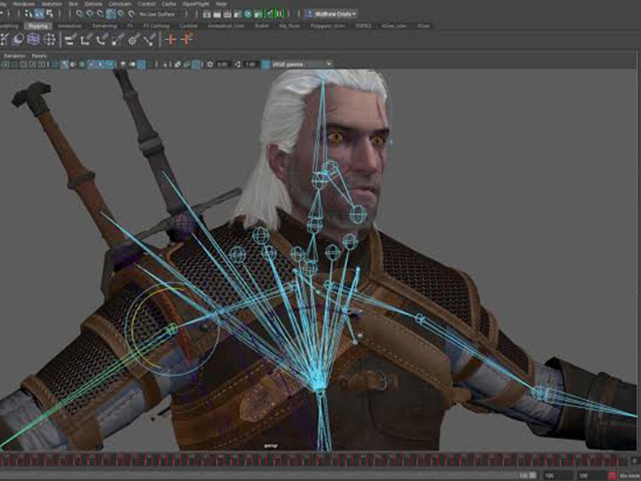Switch to the Rigging shelf tab
641x481 pixels.
pyautogui.click(x=38, y=26)
